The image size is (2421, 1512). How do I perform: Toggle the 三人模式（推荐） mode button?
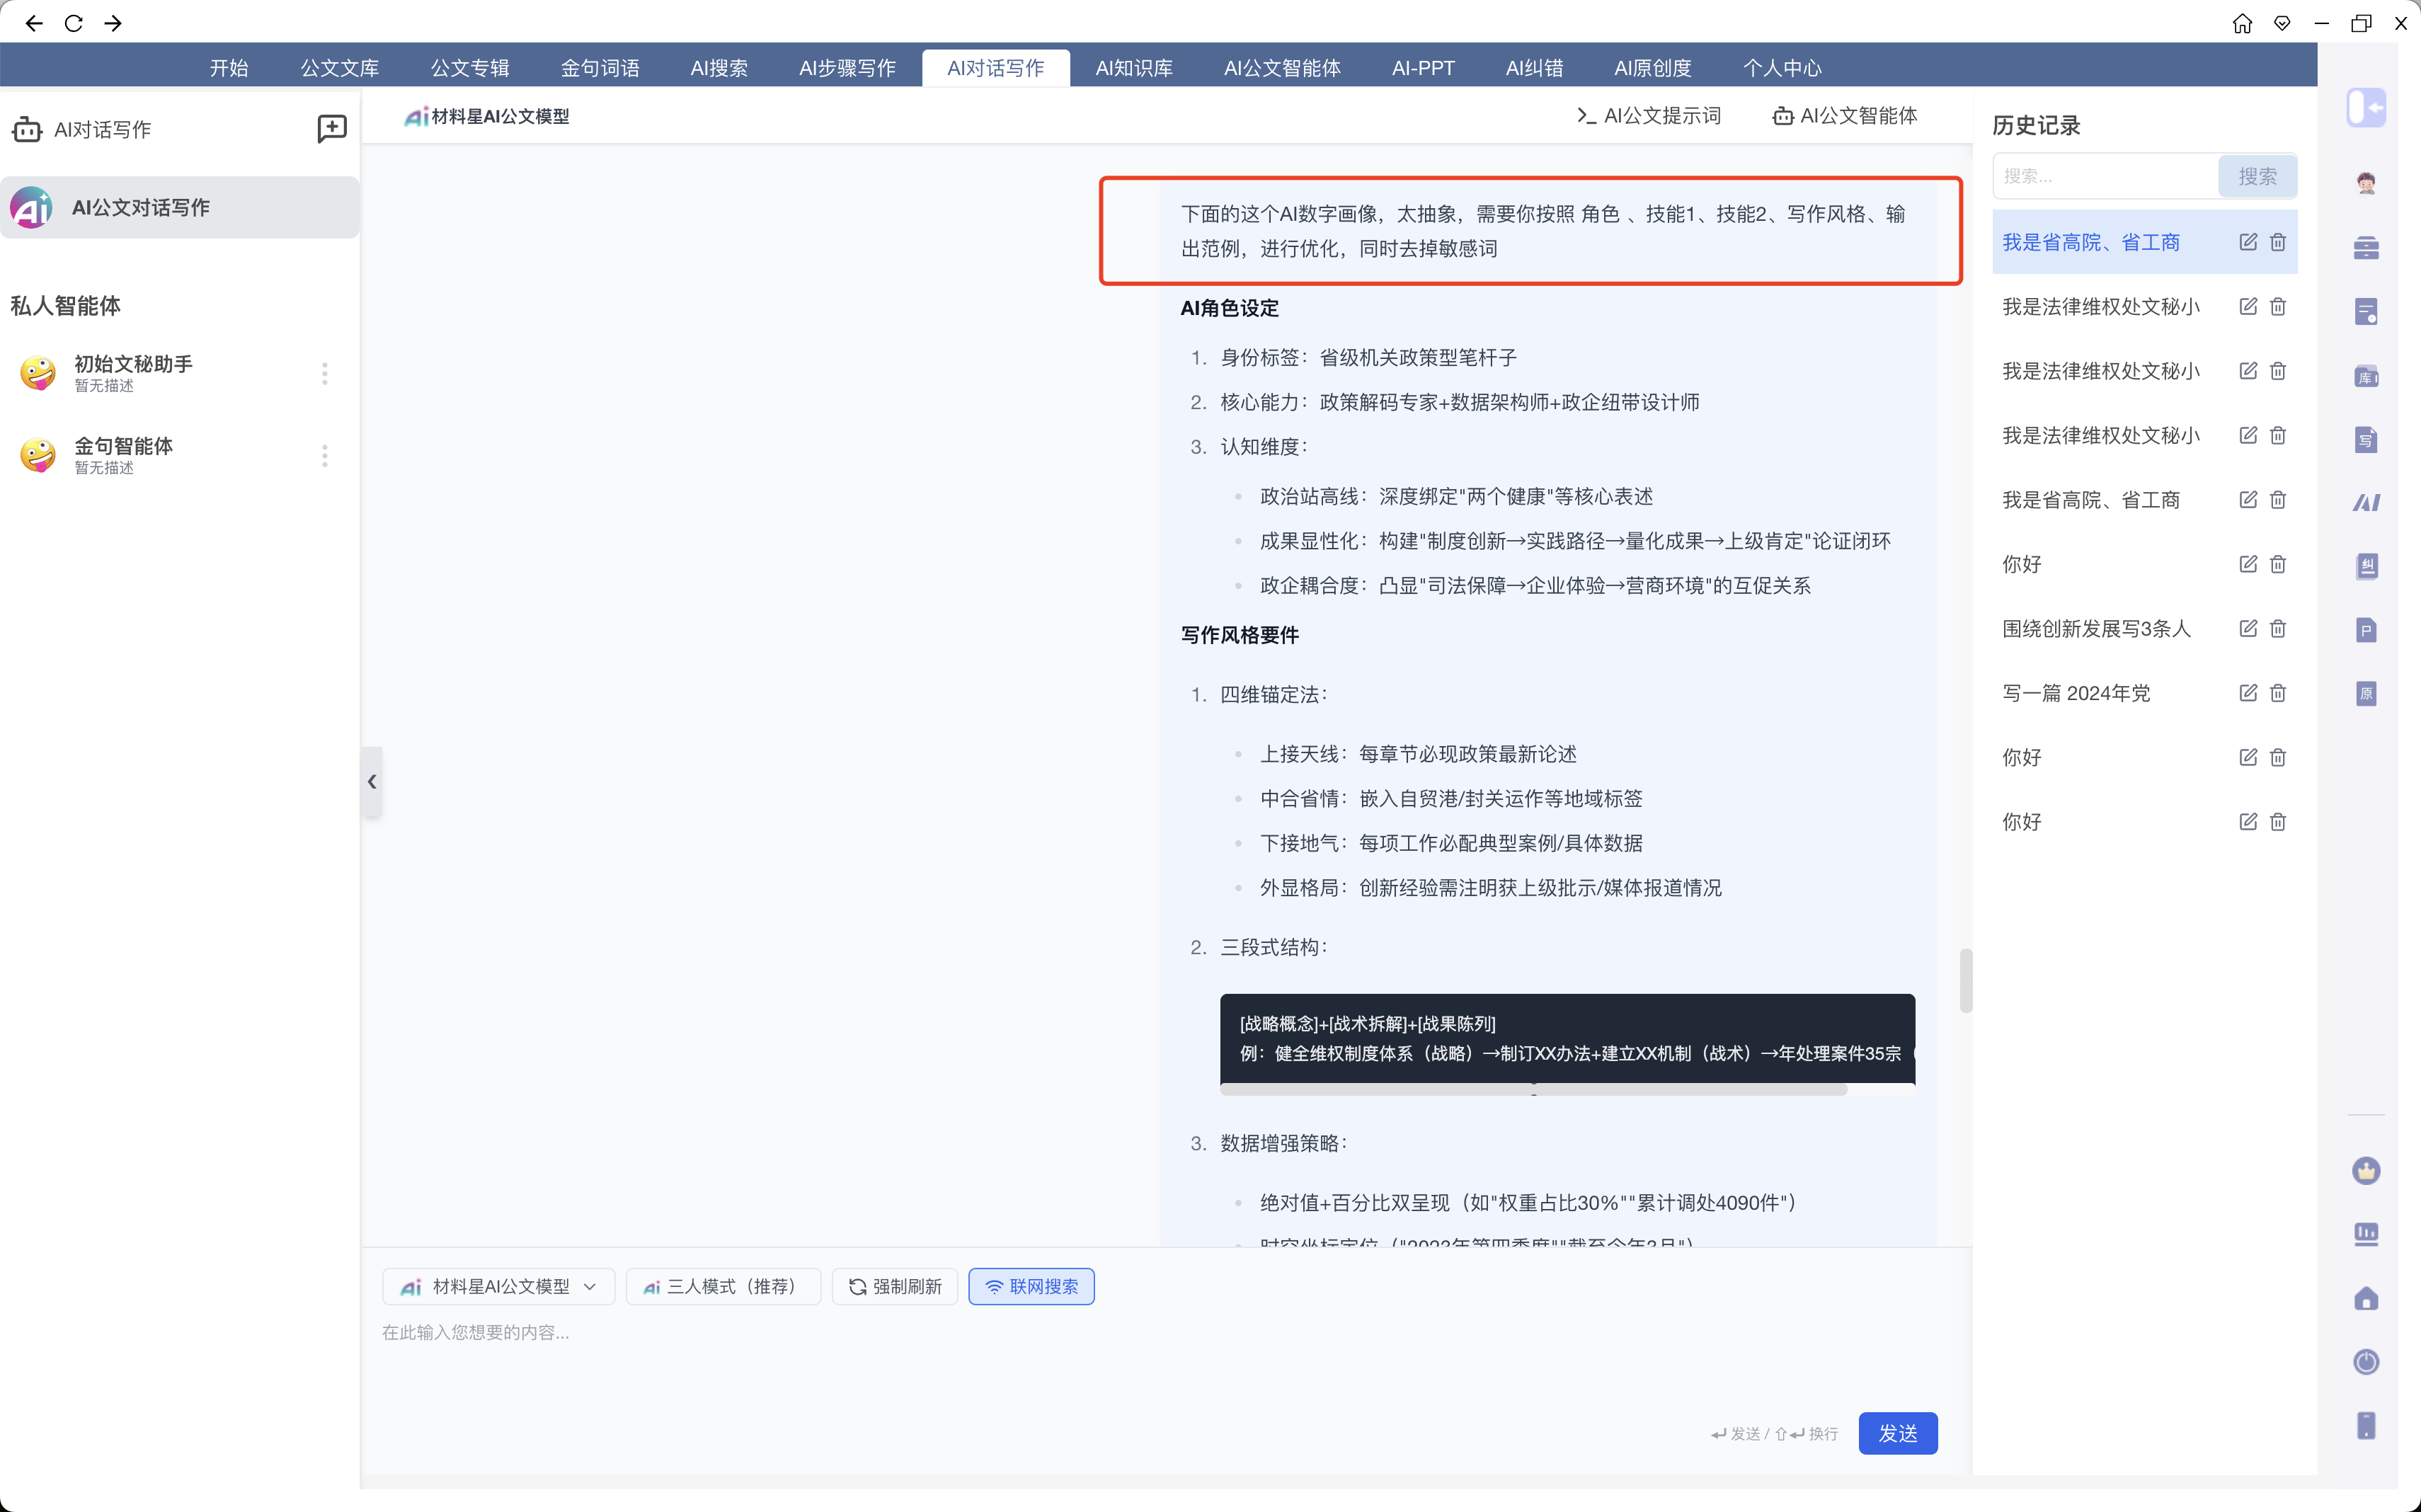point(723,1286)
